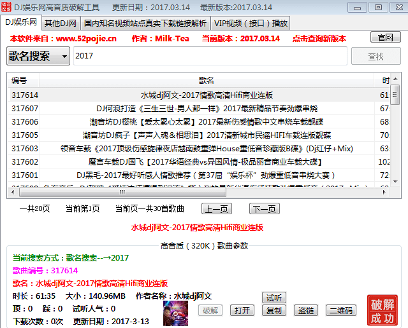Switch to the 其他DJ网 tab
408x328 pixels.
click(x=61, y=24)
